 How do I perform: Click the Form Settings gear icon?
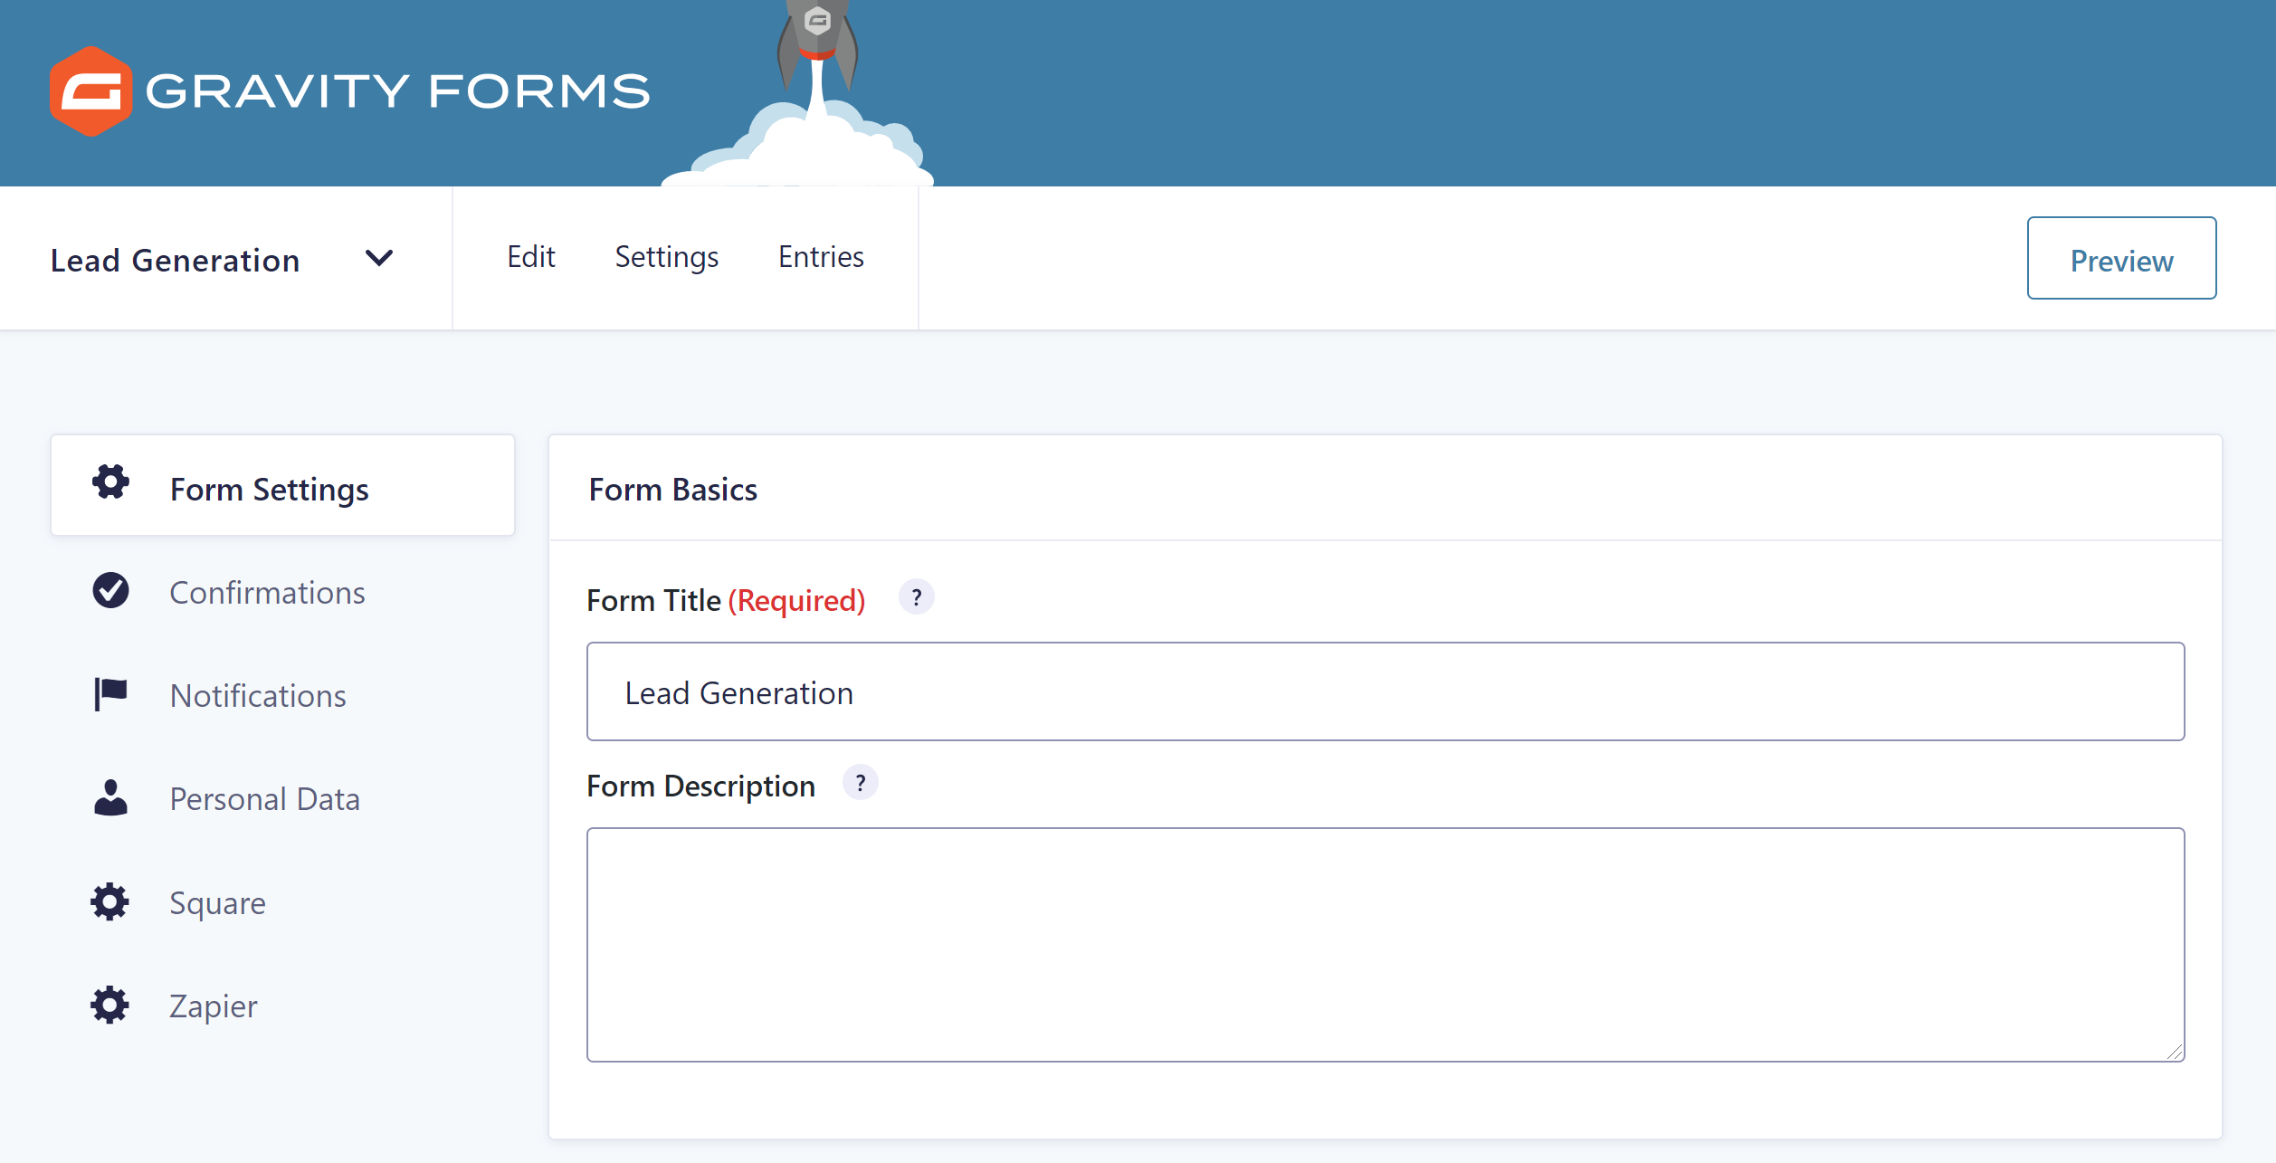[x=110, y=482]
